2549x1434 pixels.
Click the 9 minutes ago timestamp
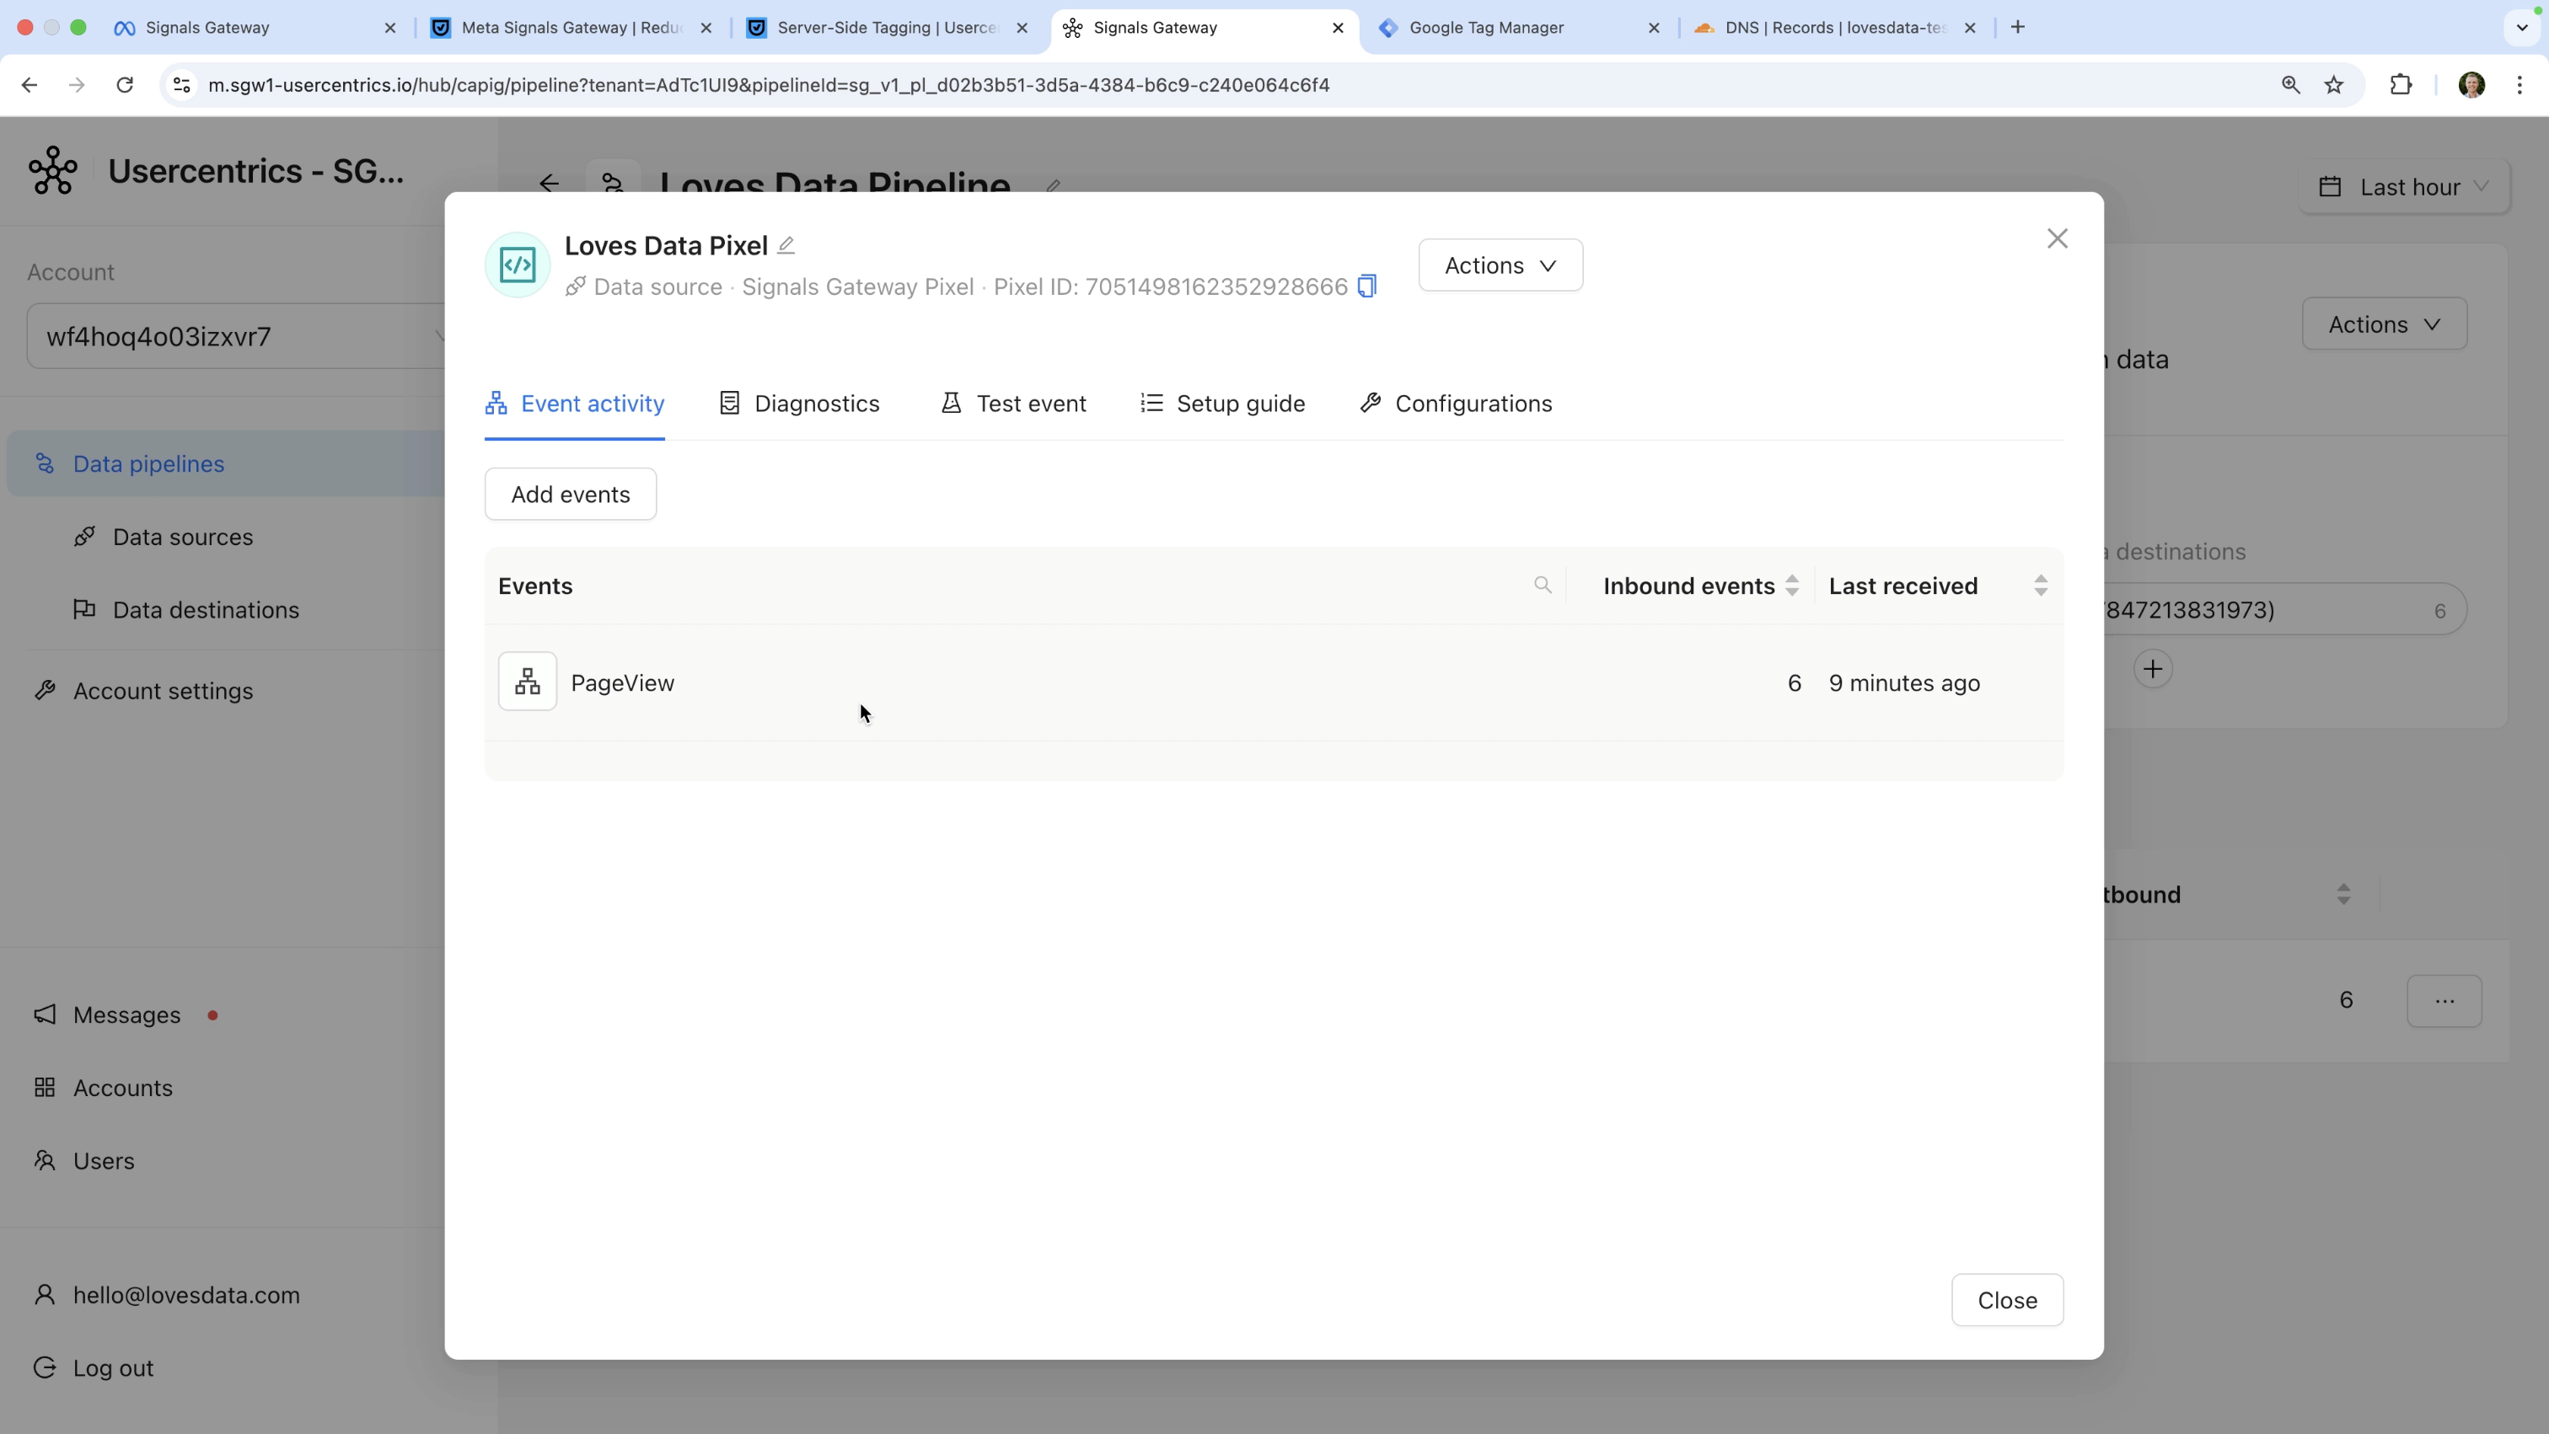[x=1904, y=683]
